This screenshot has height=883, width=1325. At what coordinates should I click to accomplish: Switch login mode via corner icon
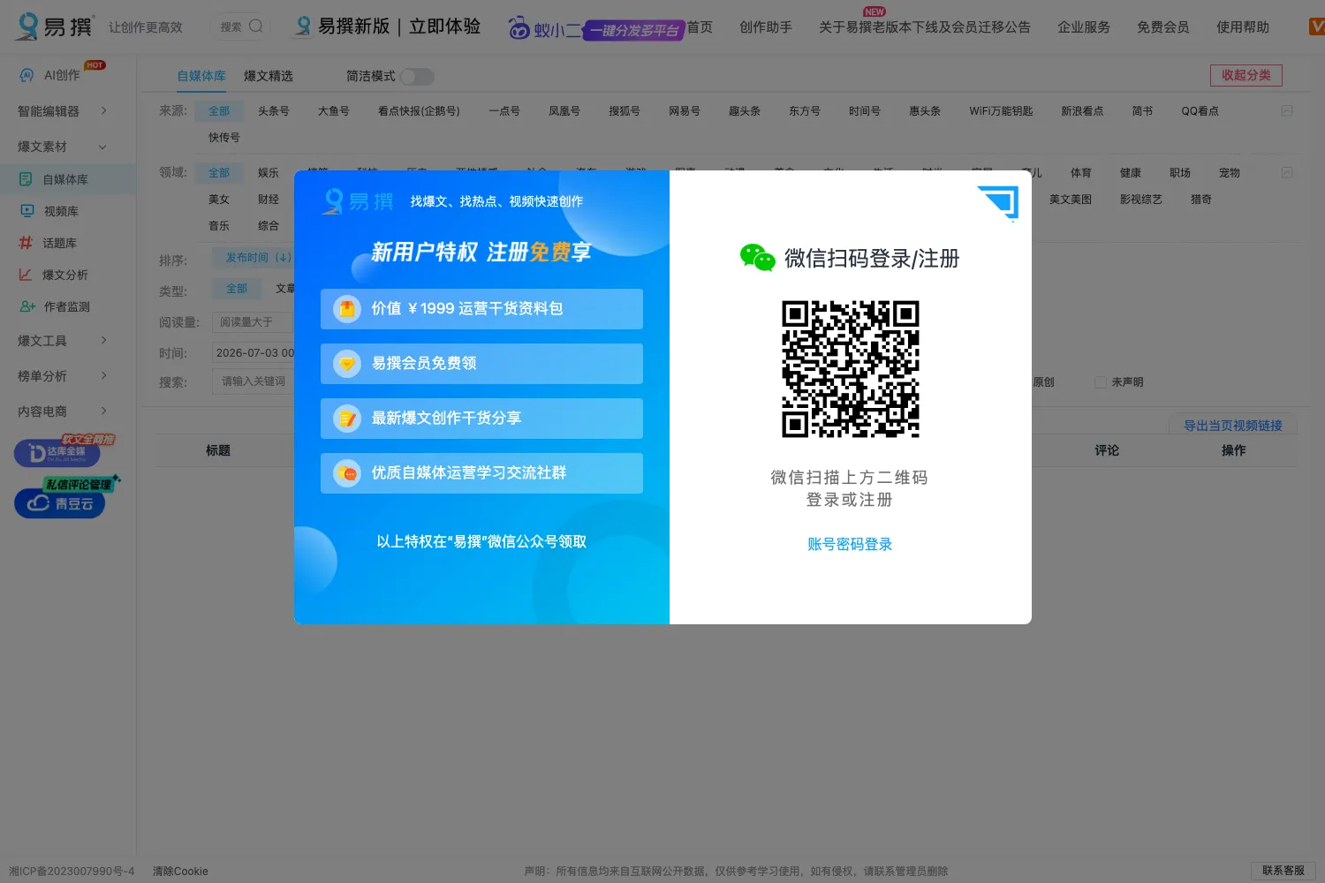coord(998,202)
